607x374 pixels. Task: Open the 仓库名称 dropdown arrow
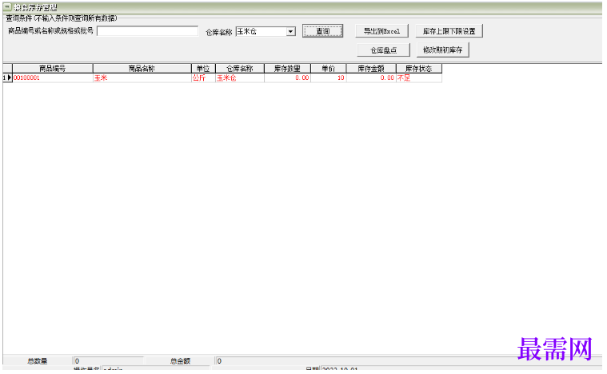pos(291,32)
